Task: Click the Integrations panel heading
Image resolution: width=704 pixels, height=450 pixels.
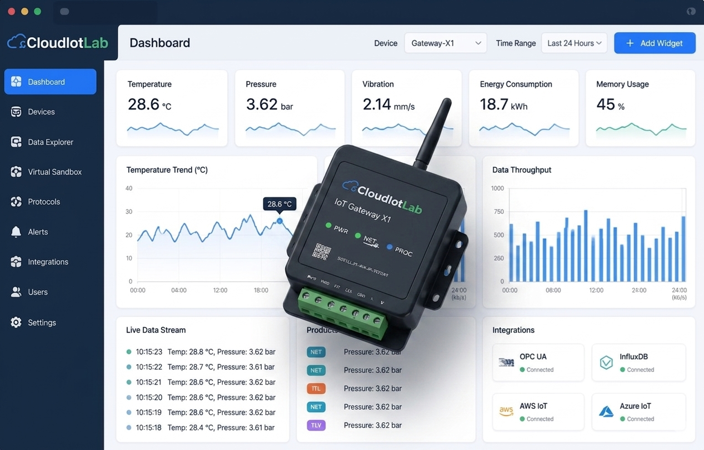Action: click(x=513, y=330)
